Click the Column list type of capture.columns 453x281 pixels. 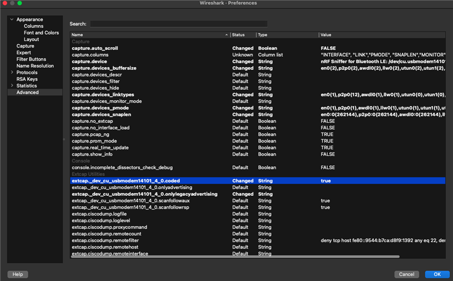click(x=271, y=55)
